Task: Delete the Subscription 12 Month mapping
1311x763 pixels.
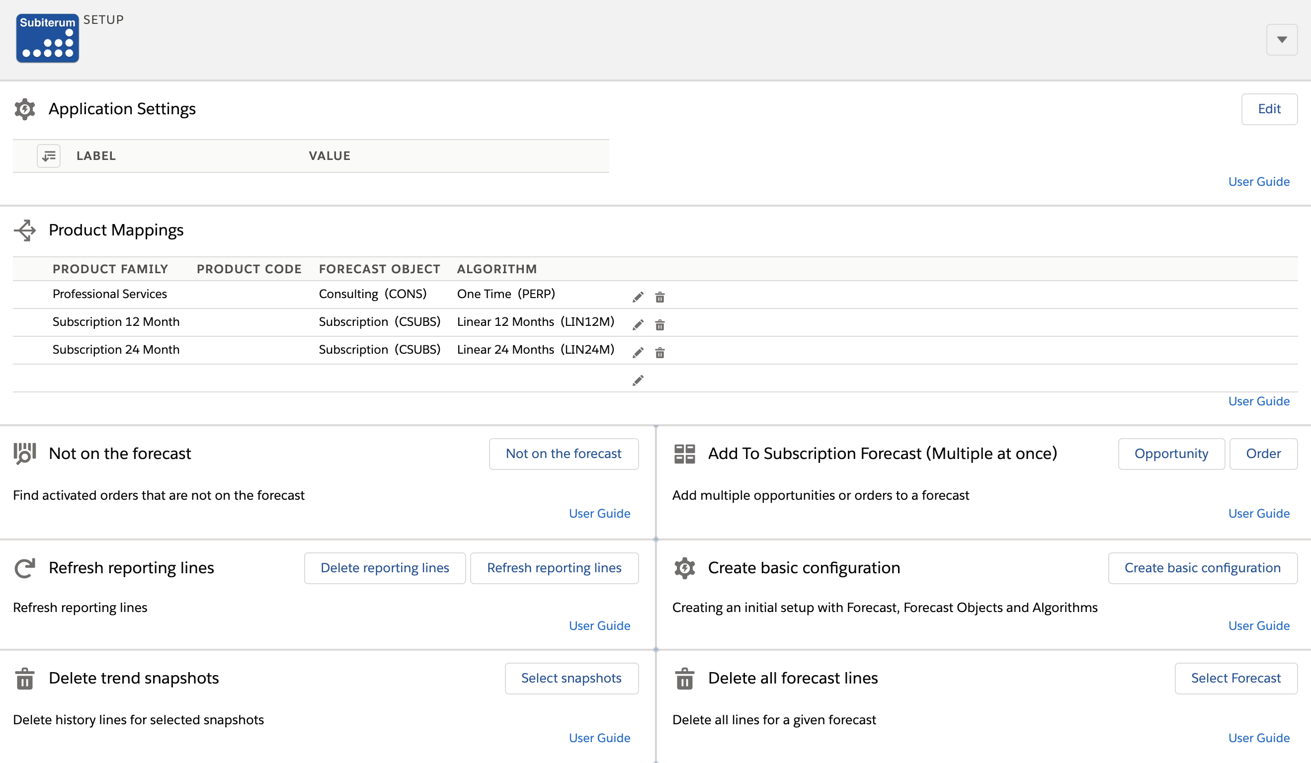Action: click(x=659, y=325)
